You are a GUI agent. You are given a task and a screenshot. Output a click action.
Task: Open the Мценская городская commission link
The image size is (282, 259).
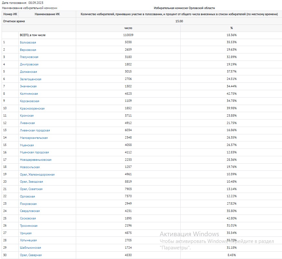coord(34,152)
